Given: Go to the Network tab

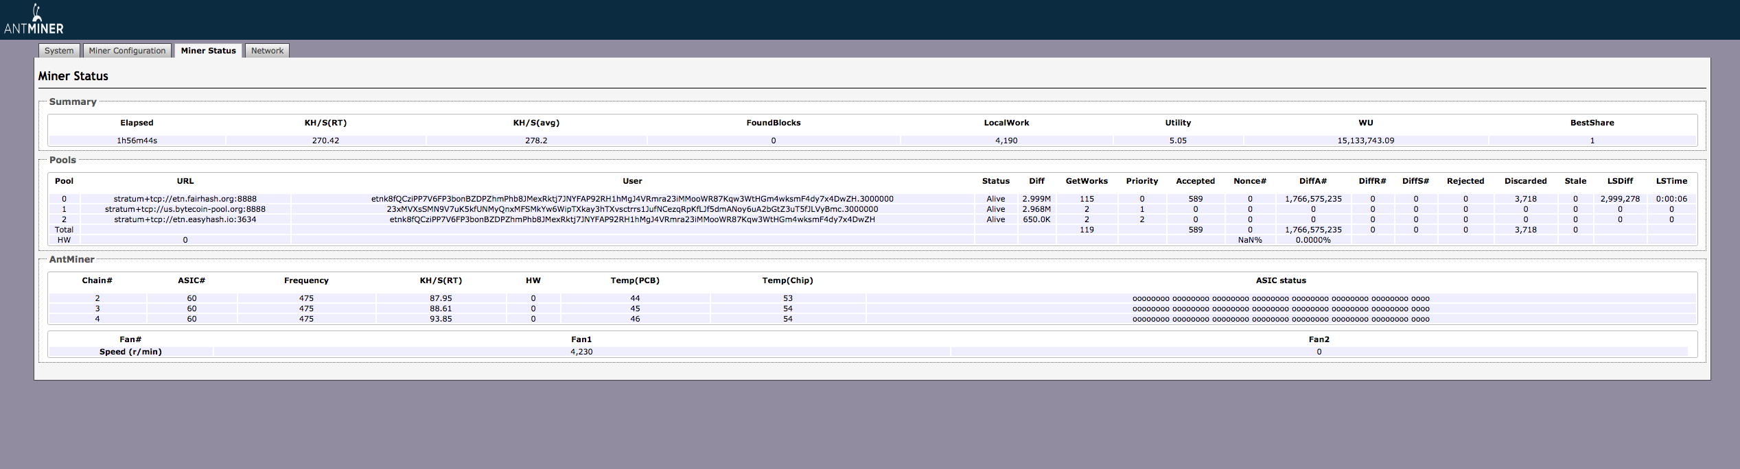Looking at the screenshot, I should 267,51.
